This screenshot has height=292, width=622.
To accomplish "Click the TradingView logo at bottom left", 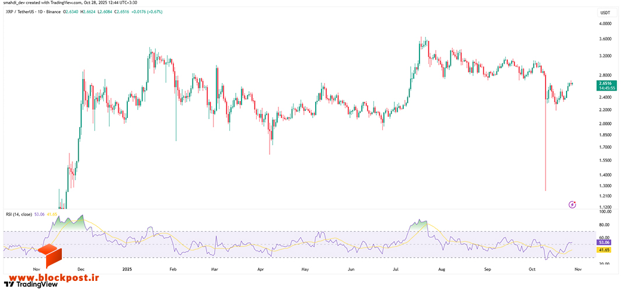I will coord(30,284).
